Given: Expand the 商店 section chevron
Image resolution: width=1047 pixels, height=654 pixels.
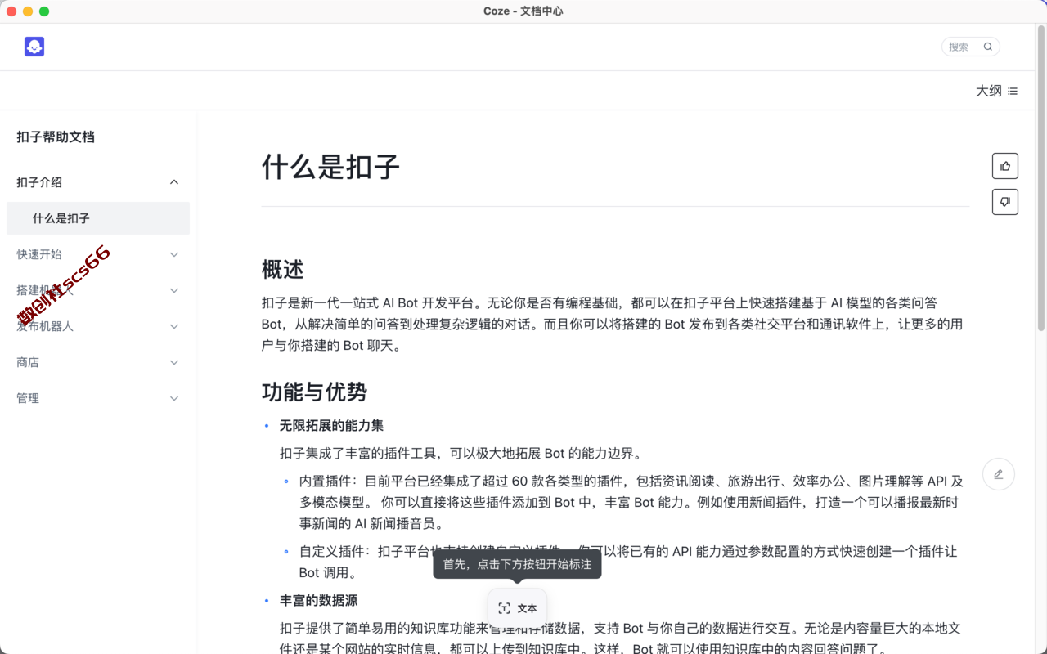Looking at the screenshot, I should click(x=174, y=362).
